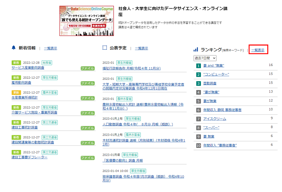Open the Data Science Online Course banner
This screenshot has height=192, width=282.
tap(86, 20)
